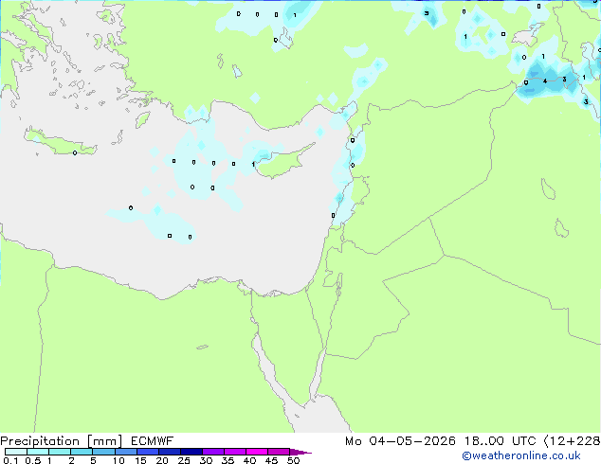Click the 15–20 mm legend swatch
Viewport: 601px width, 464px height.
pyautogui.click(x=147, y=452)
